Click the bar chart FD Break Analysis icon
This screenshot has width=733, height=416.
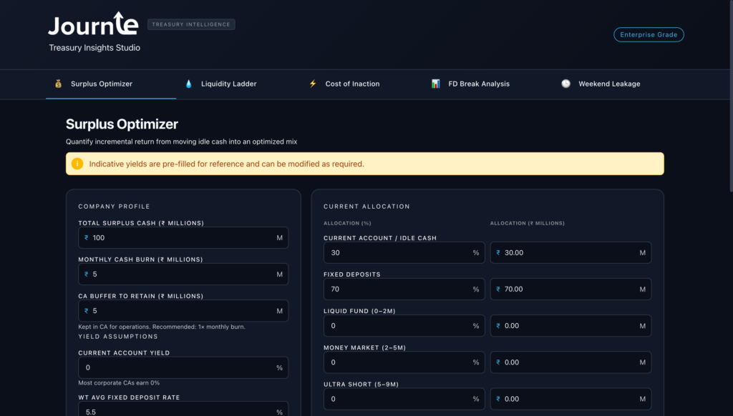point(435,84)
